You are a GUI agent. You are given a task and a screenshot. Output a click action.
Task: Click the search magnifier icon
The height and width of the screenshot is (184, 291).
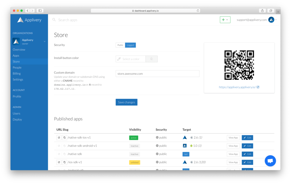[54, 20]
